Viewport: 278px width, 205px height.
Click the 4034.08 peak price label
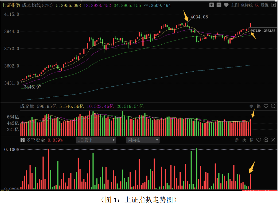click(x=199, y=17)
